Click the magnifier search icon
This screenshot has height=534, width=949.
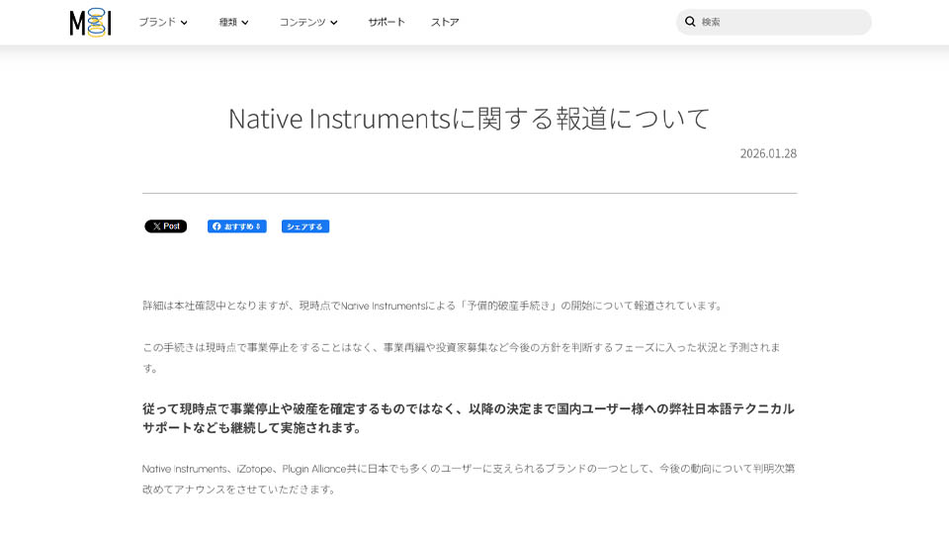[x=690, y=22]
